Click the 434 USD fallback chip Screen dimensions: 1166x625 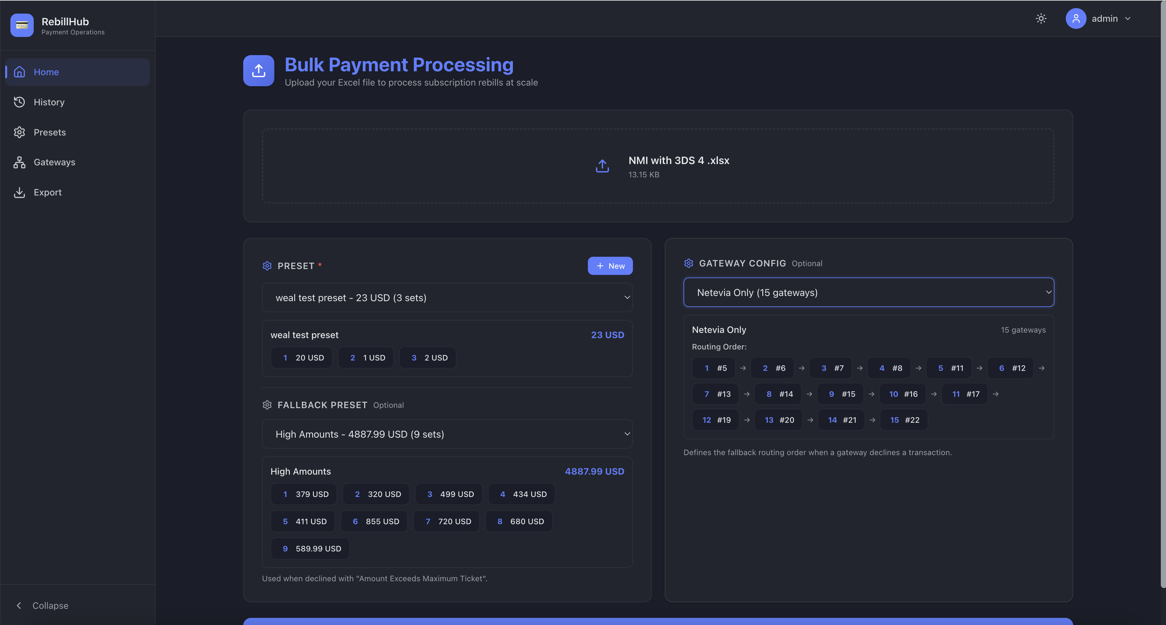tap(521, 494)
